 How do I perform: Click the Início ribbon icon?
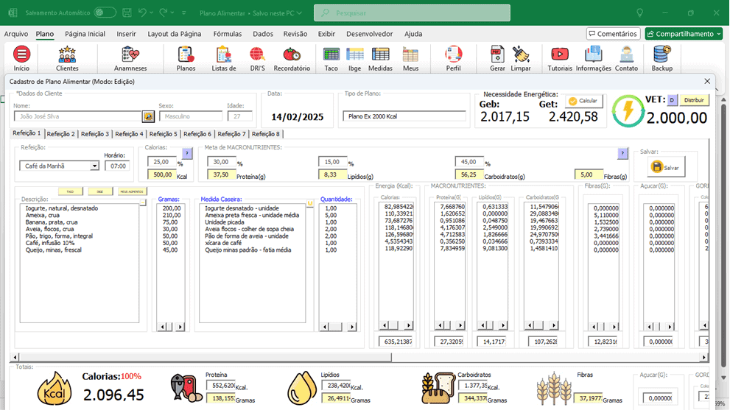(x=21, y=59)
